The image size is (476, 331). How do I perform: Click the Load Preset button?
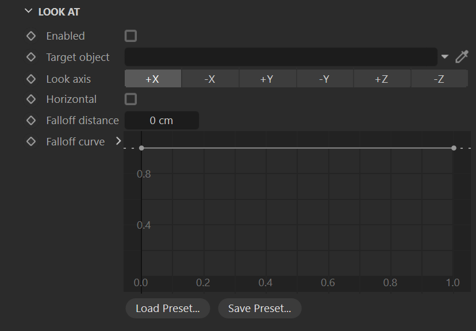(x=168, y=309)
